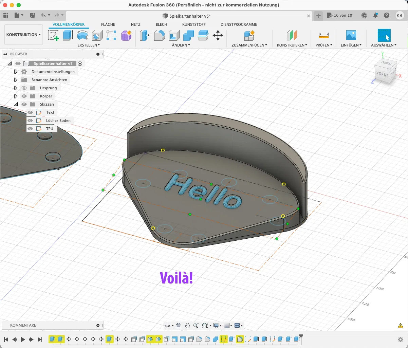The height and width of the screenshot is (348, 408).
Task: Click the Look At camera icon
Action: [x=179, y=326]
